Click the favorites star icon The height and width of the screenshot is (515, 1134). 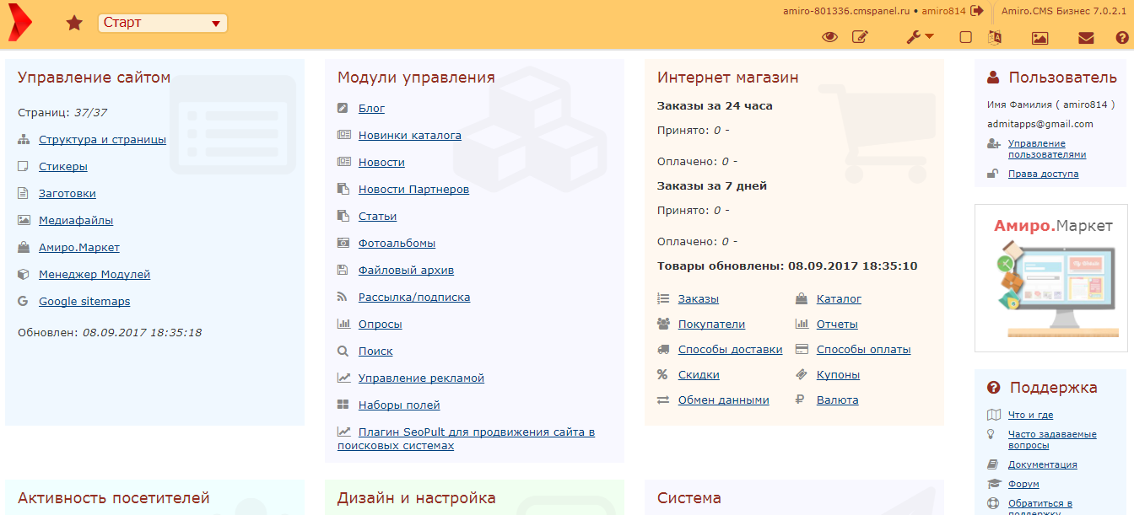click(74, 23)
